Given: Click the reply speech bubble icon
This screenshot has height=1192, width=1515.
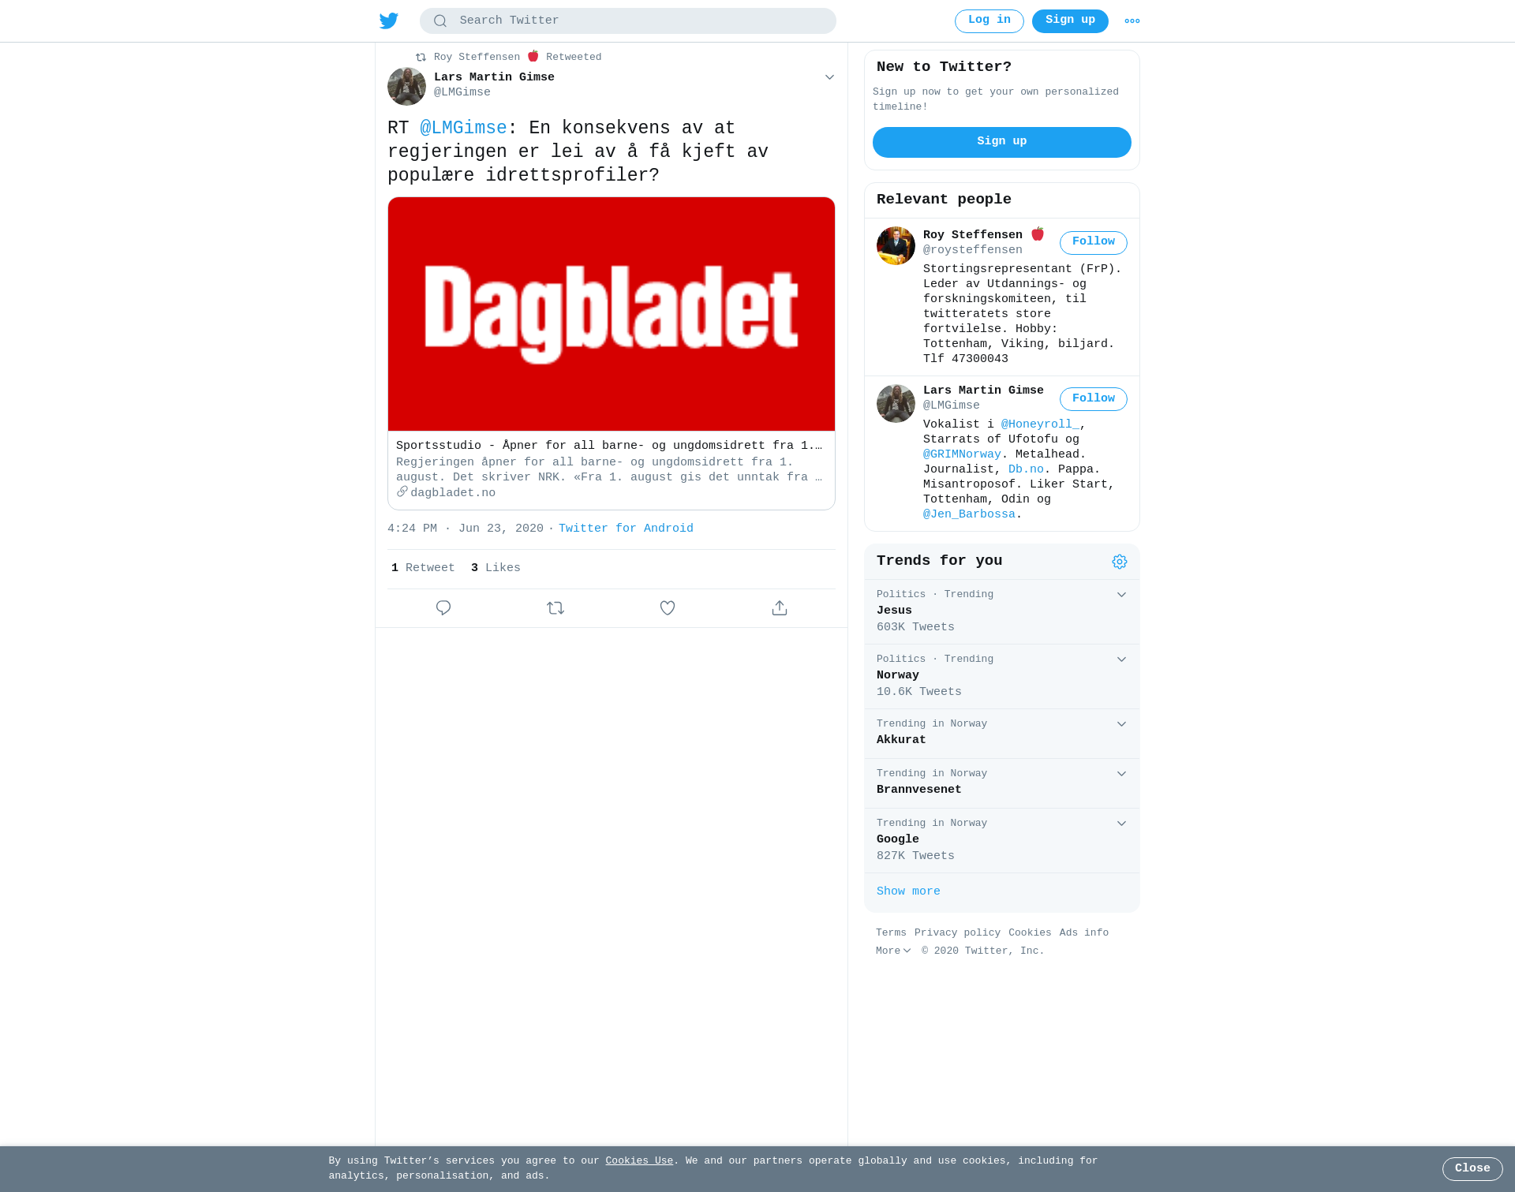Looking at the screenshot, I should [443, 608].
